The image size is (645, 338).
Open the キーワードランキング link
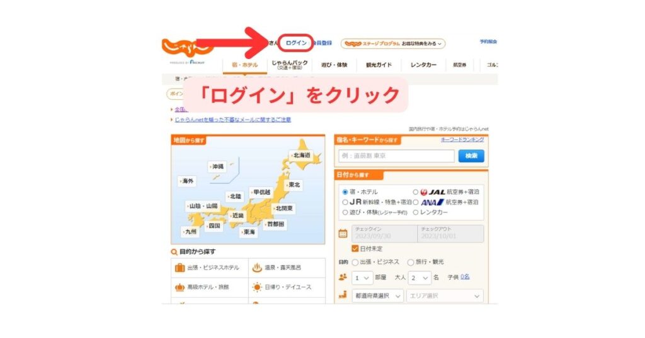click(x=462, y=140)
